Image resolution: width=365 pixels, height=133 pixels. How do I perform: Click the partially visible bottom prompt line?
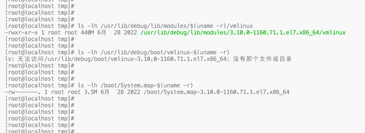click(40, 131)
